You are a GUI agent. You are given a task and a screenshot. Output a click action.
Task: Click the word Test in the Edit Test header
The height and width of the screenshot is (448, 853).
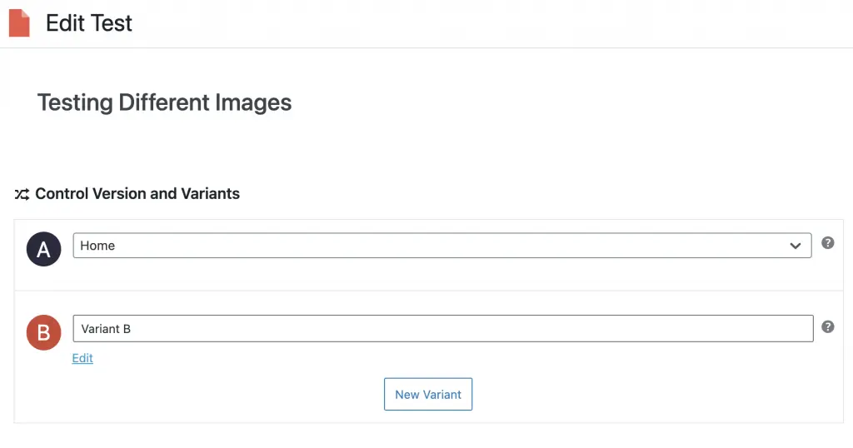(x=112, y=22)
